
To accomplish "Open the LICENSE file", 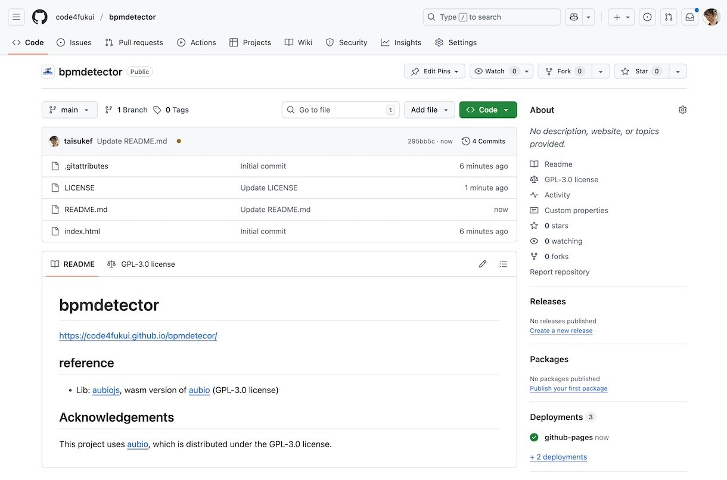I will click(x=79, y=188).
